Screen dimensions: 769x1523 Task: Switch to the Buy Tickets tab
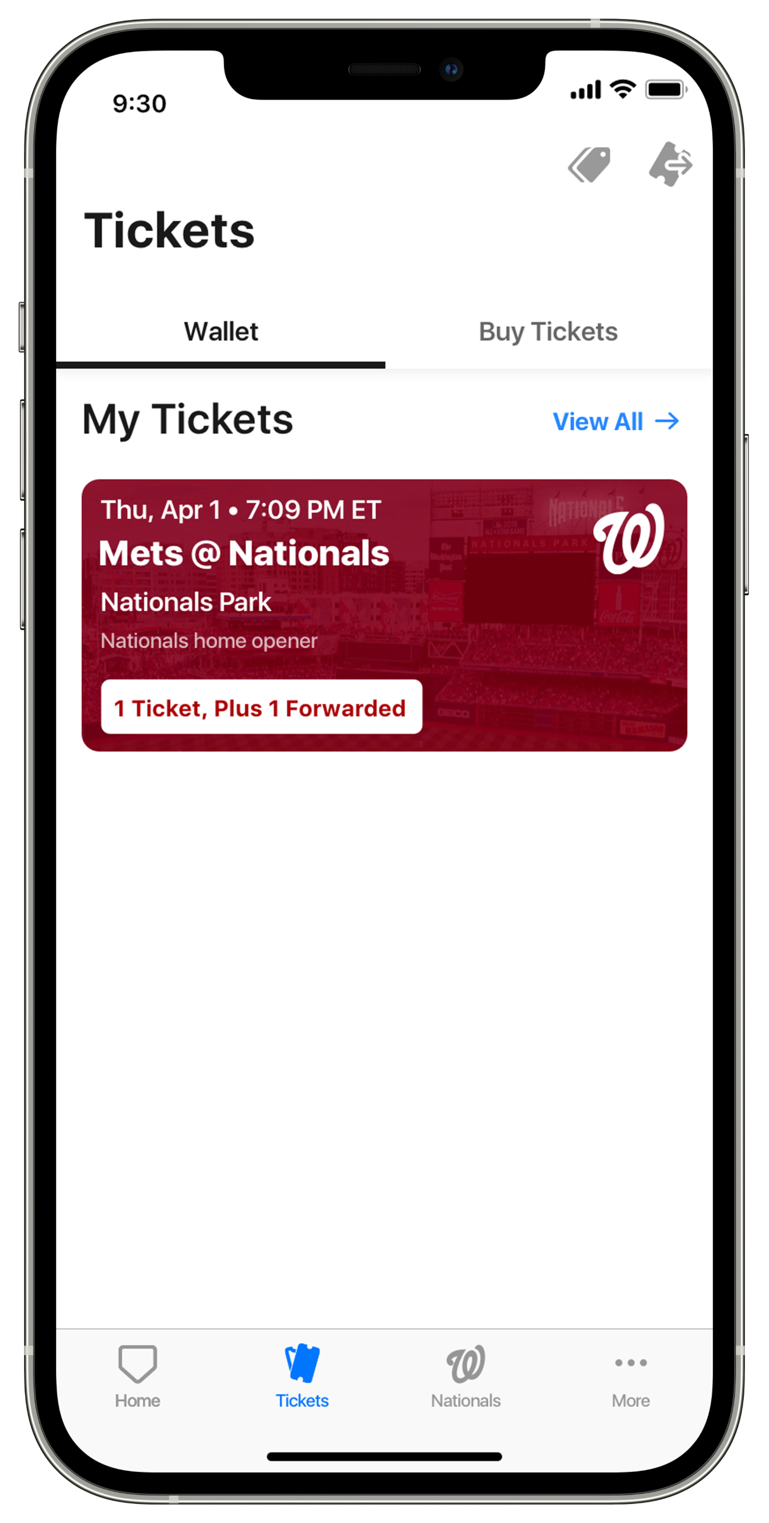pos(547,331)
